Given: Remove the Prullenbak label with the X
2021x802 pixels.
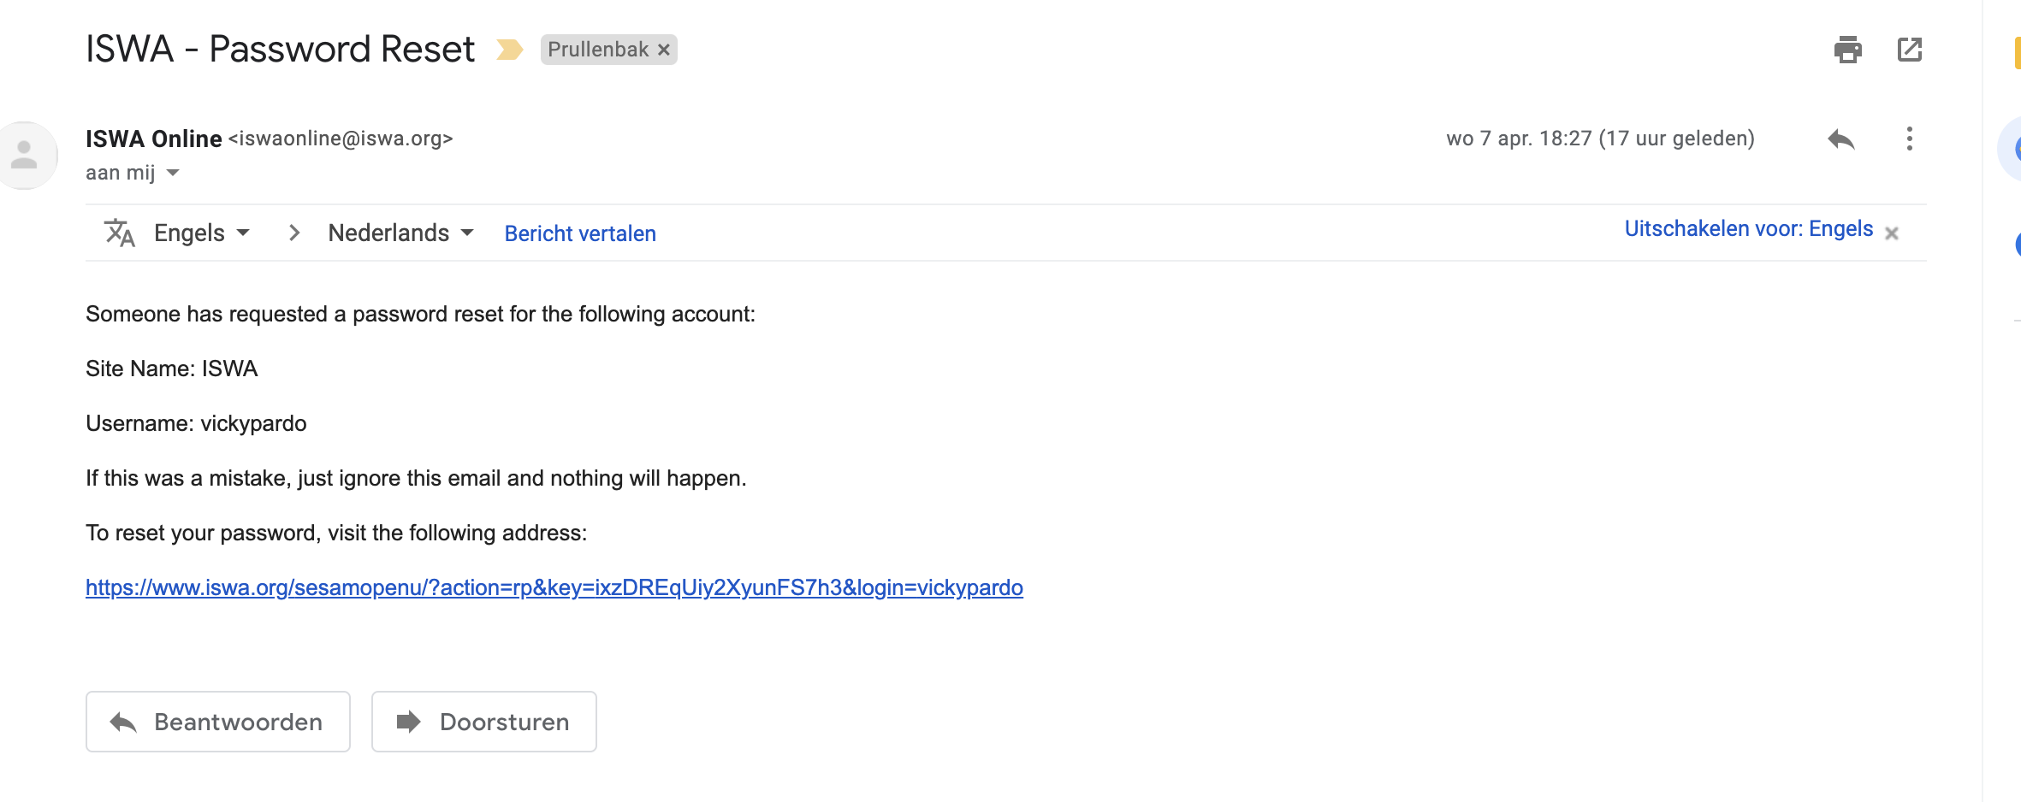Looking at the screenshot, I should [x=664, y=50].
